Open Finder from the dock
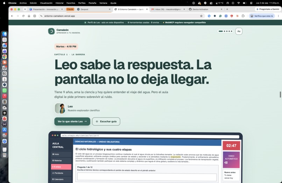282x183 pixels. coord(5,34)
